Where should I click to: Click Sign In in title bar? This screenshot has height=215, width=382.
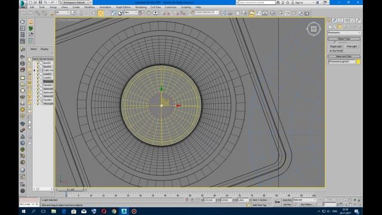coord(298,2)
